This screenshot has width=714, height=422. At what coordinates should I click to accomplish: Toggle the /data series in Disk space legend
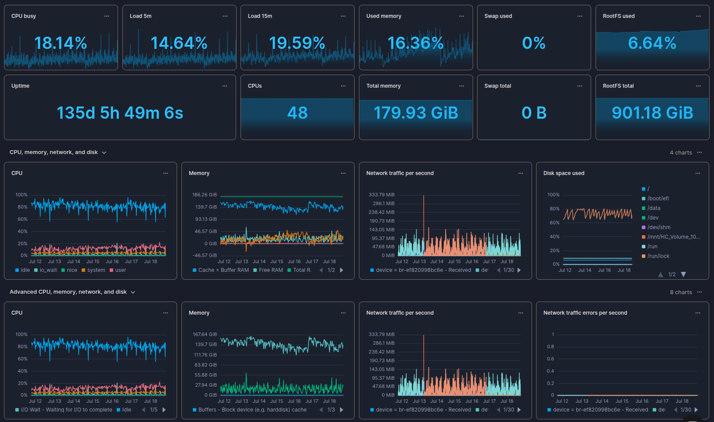(x=654, y=208)
